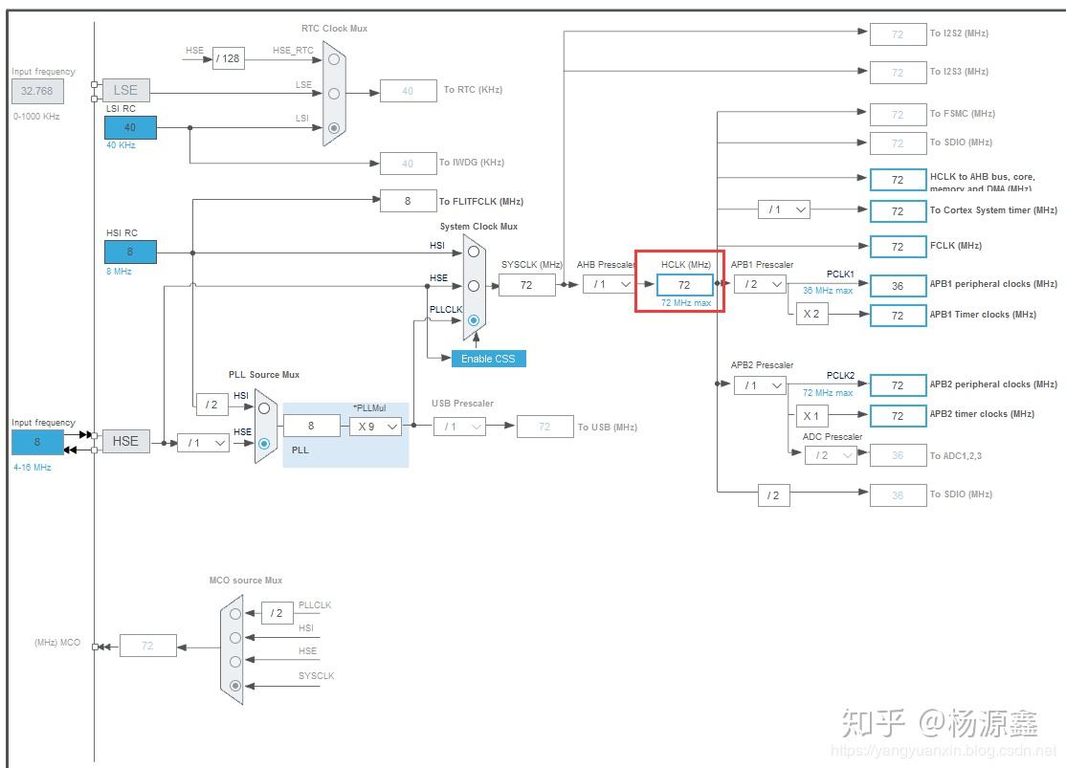
Task: Click the /2 divider feeding To SDIO 36
Action: point(774,495)
